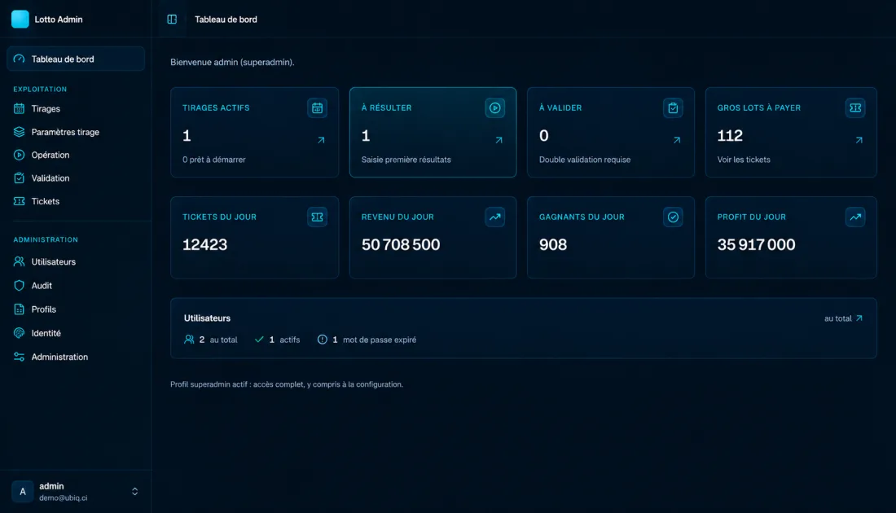
Task: Open arrow on À résulter card
Action: (x=499, y=140)
